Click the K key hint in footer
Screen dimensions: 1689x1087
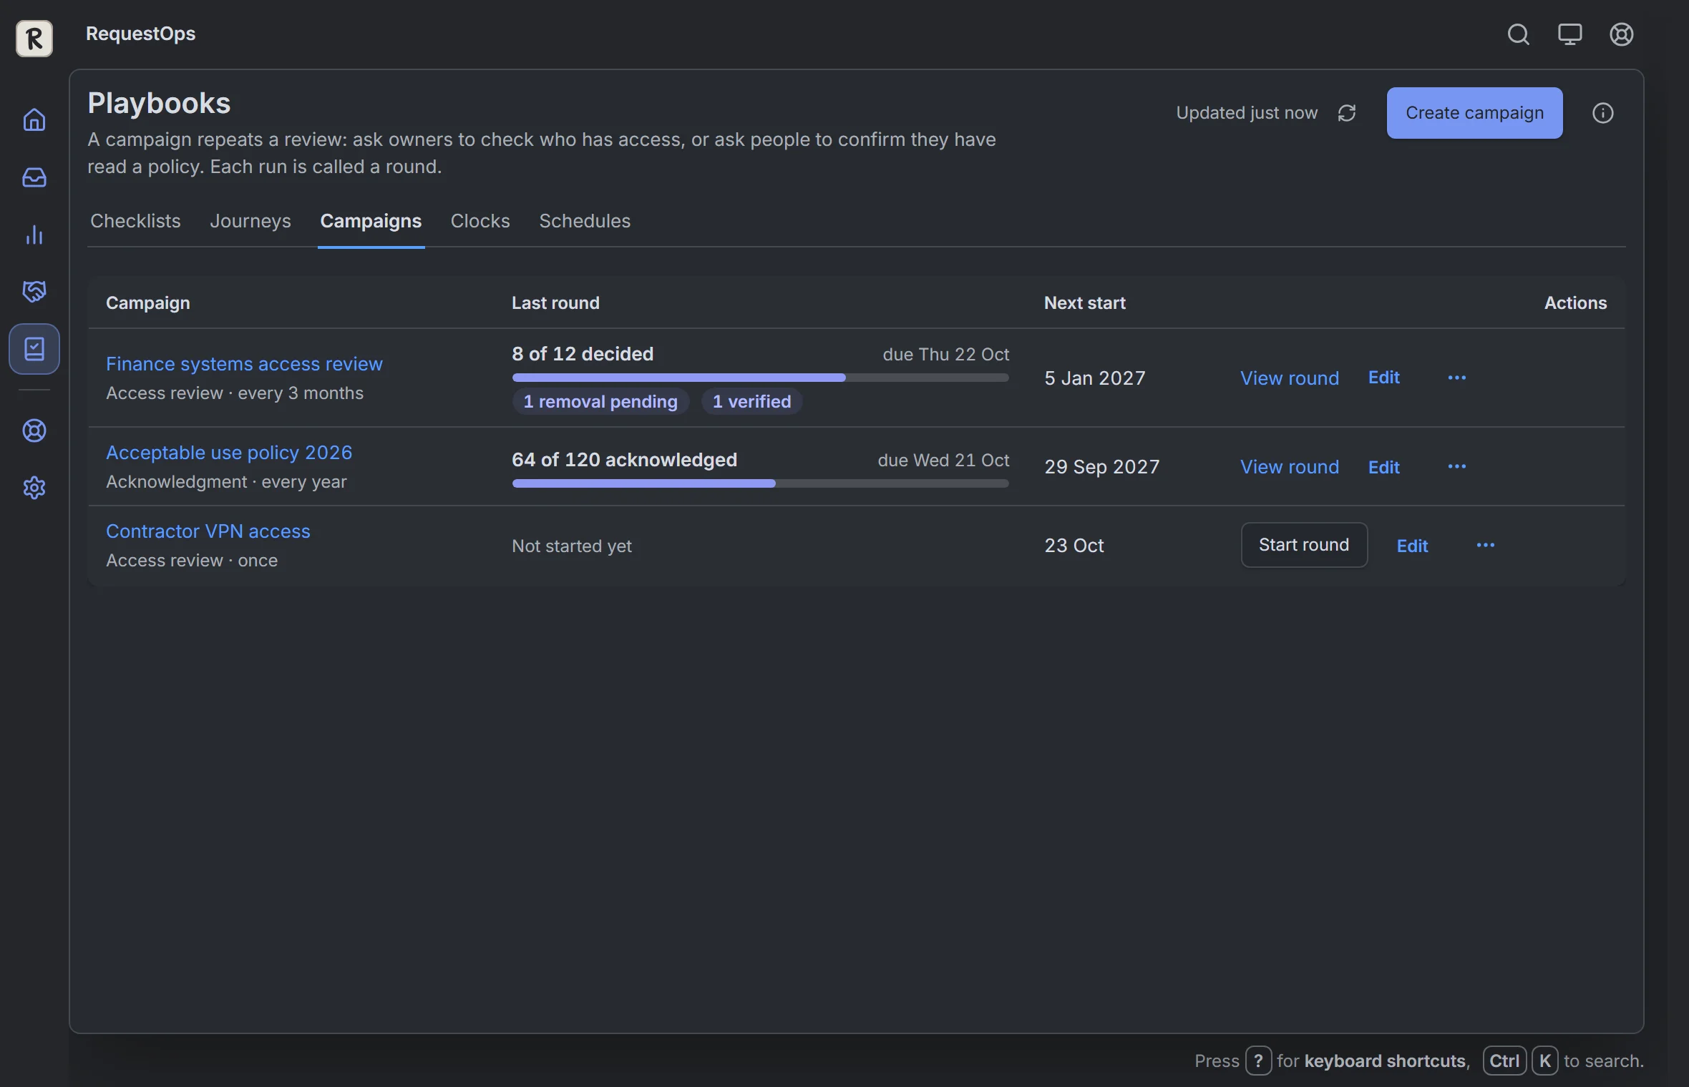pyautogui.click(x=1544, y=1061)
